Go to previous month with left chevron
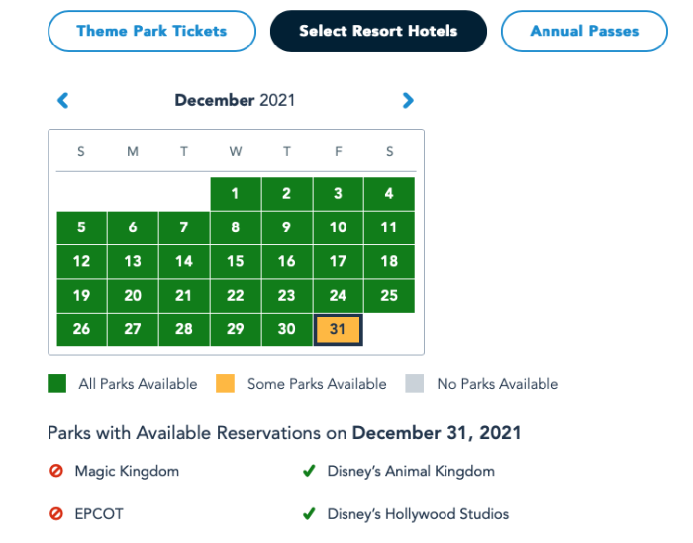Screen dimensions: 693x543 [63, 100]
